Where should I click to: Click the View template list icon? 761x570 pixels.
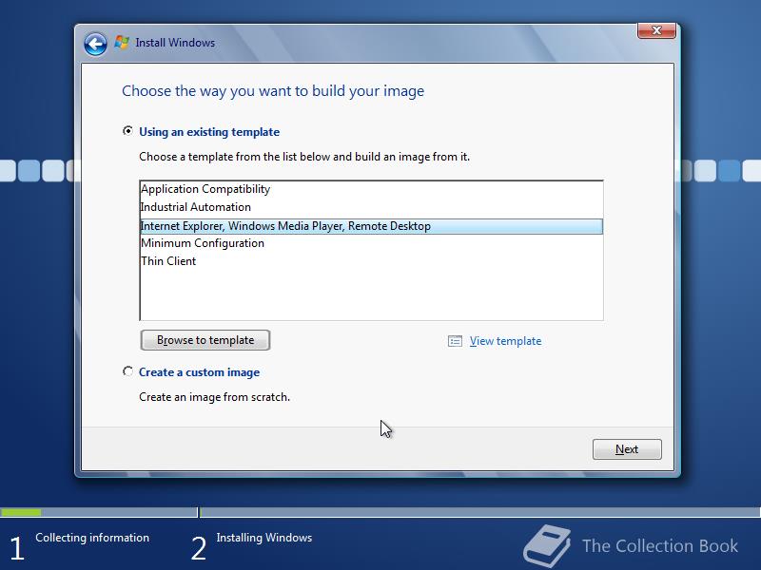[455, 341]
